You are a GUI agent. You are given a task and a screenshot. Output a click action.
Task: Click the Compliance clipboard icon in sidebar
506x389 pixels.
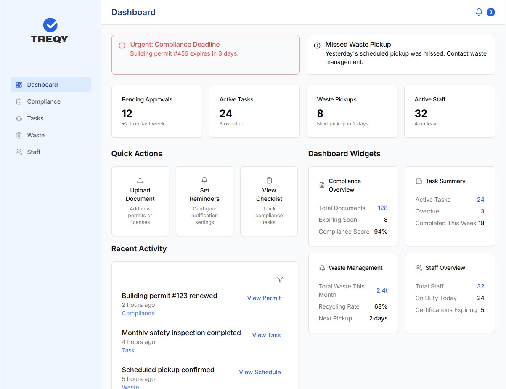coord(19,101)
